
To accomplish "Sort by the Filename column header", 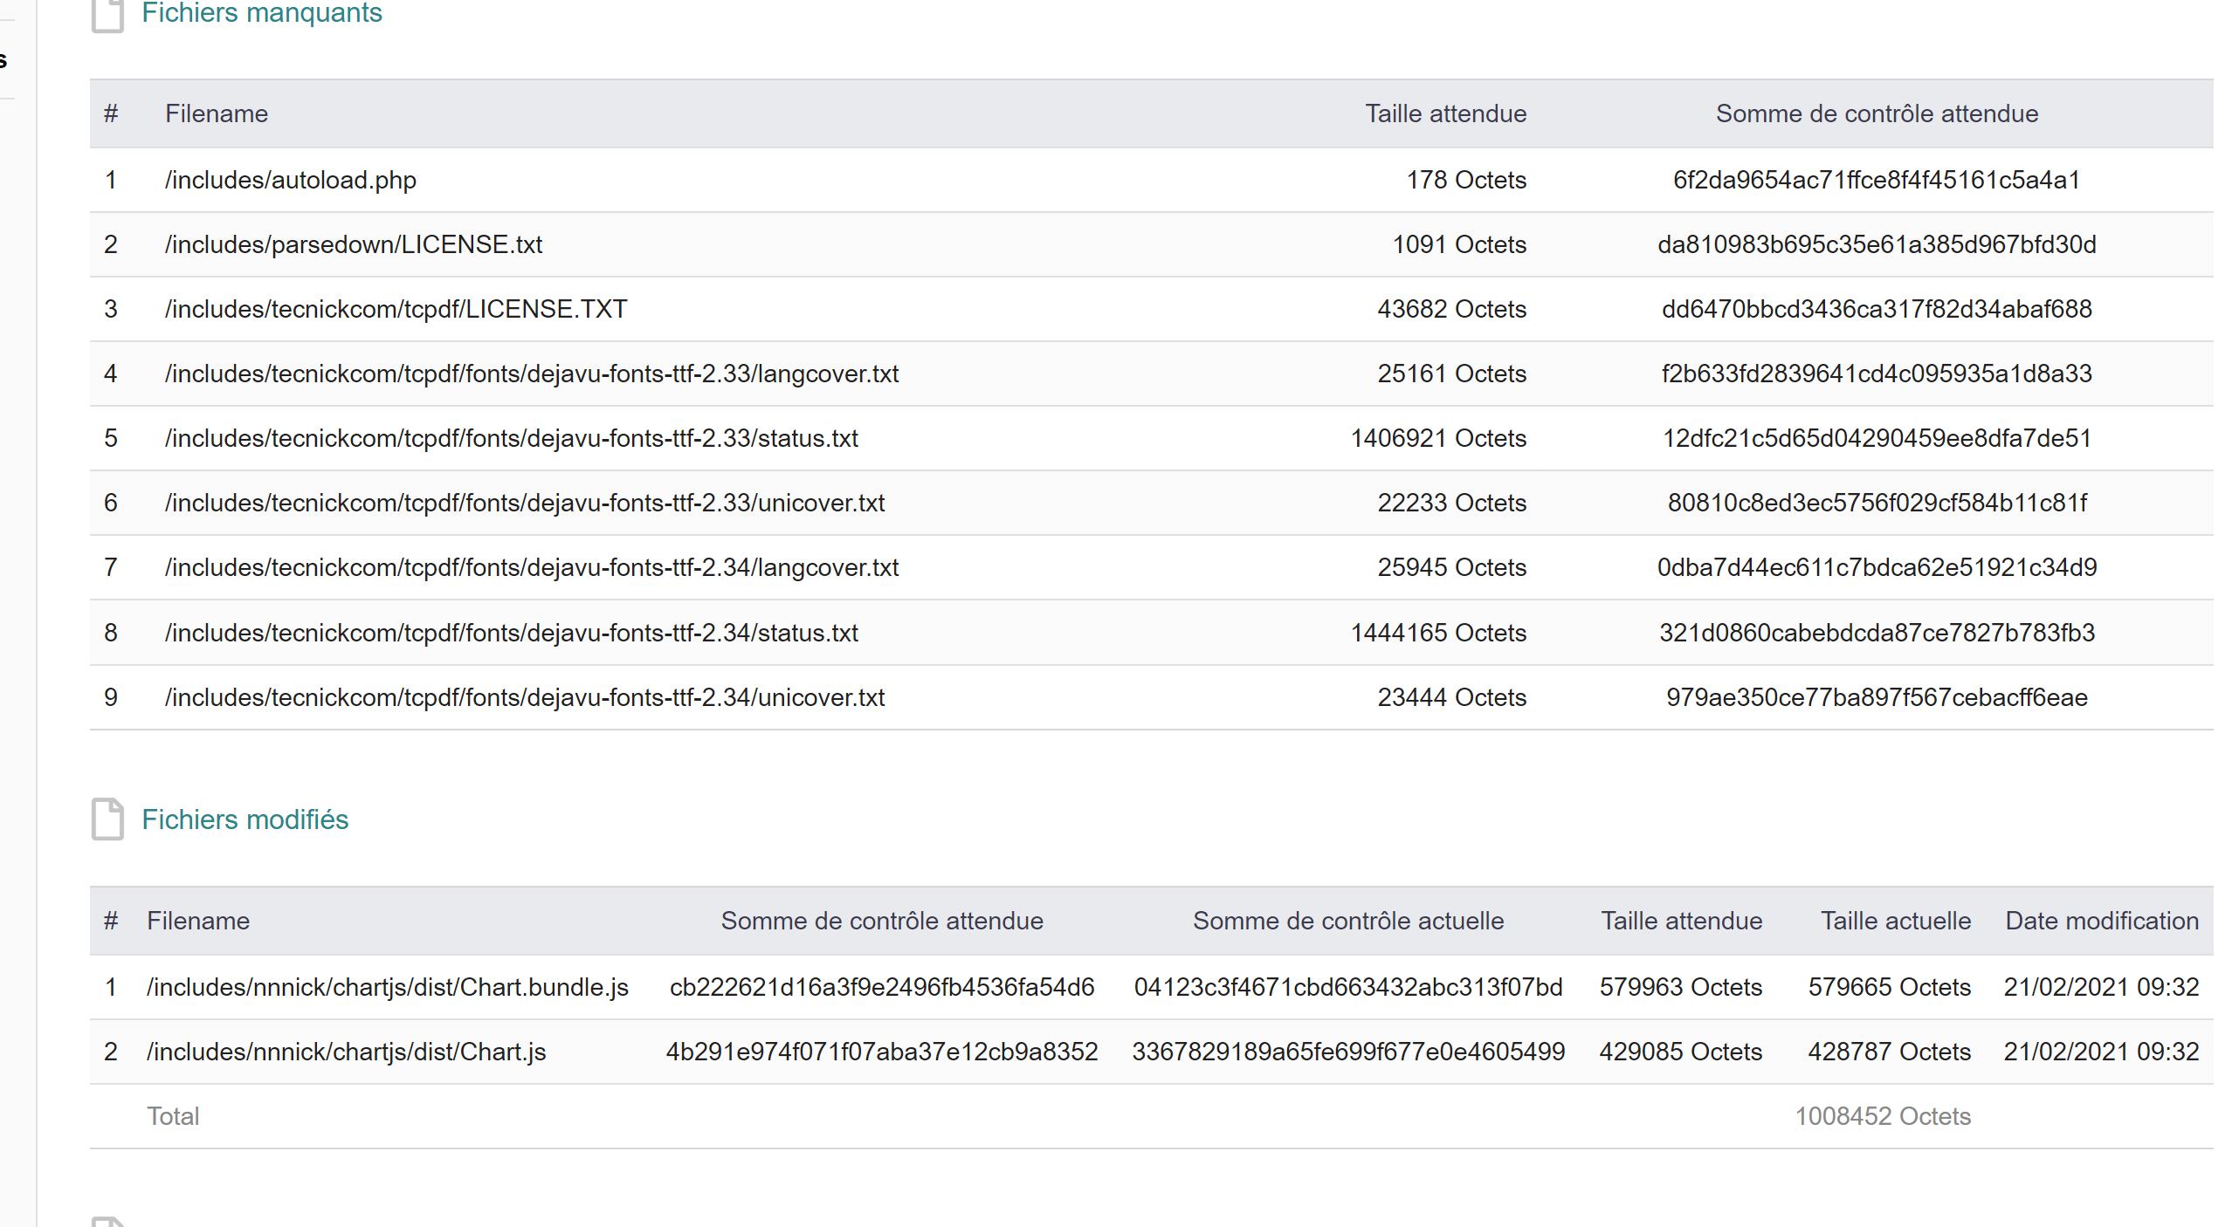I will (x=217, y=113).
